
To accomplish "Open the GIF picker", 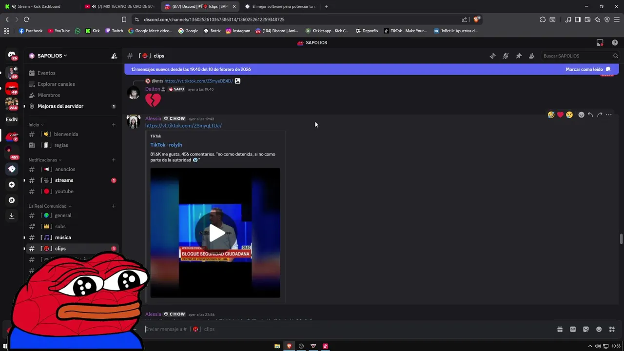I will [573, 330].
